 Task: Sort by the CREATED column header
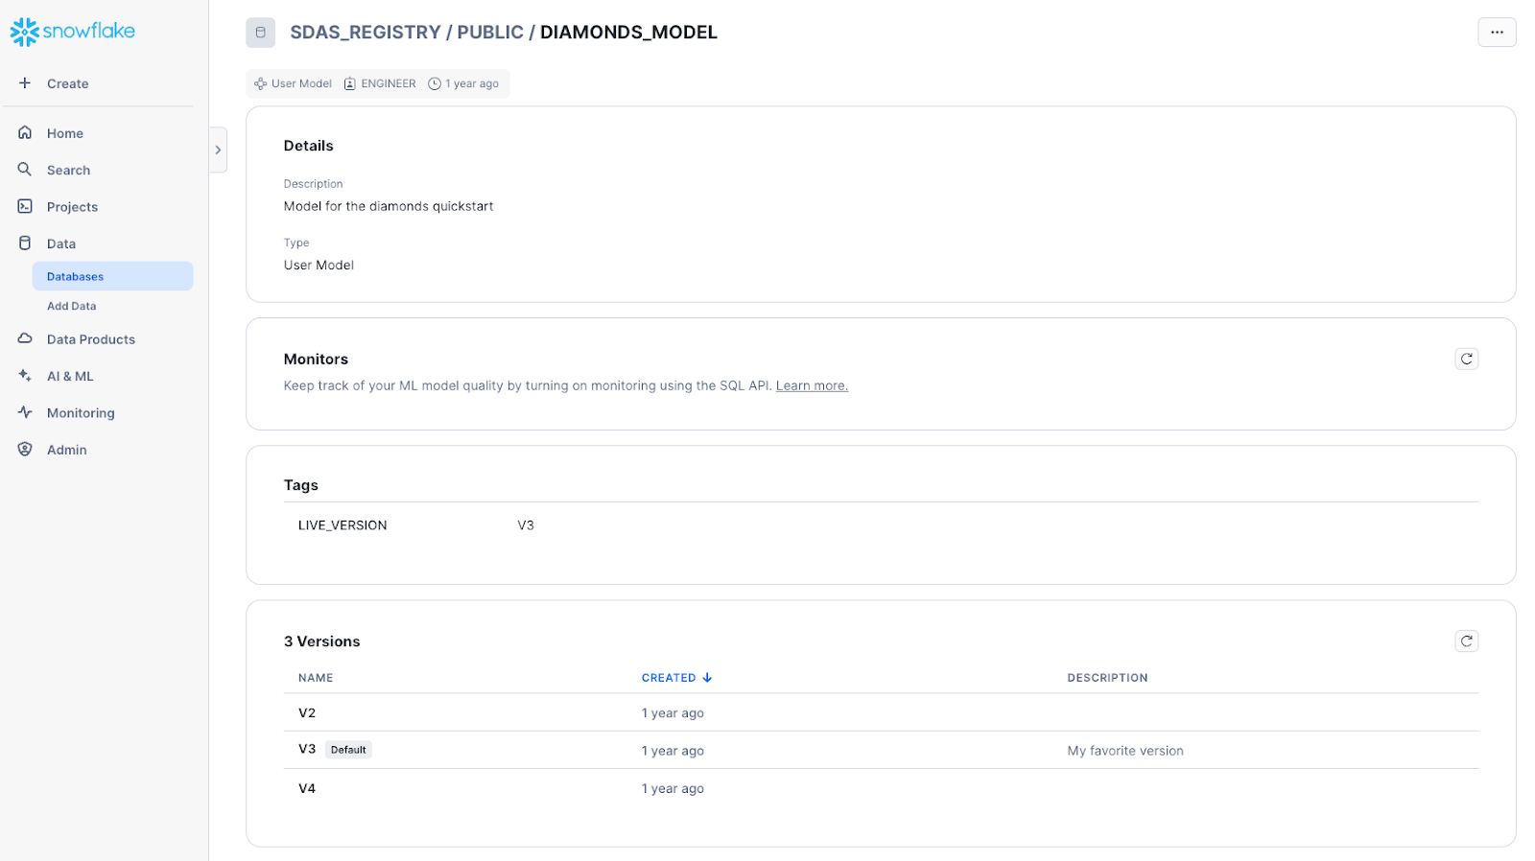click(669, 678)
